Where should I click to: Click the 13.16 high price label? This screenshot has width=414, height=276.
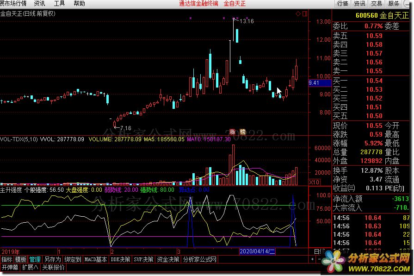[x=247, y=21]
